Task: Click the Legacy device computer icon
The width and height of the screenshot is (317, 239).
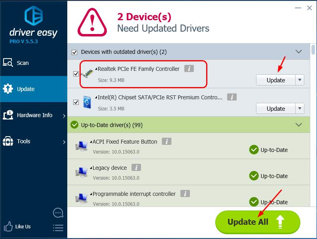Action: click(x=82, y=172)
